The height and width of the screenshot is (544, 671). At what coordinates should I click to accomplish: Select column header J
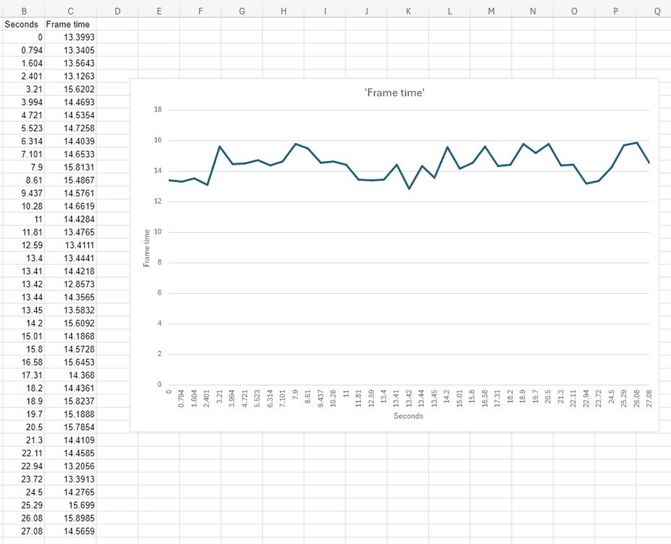click(366, 11)
